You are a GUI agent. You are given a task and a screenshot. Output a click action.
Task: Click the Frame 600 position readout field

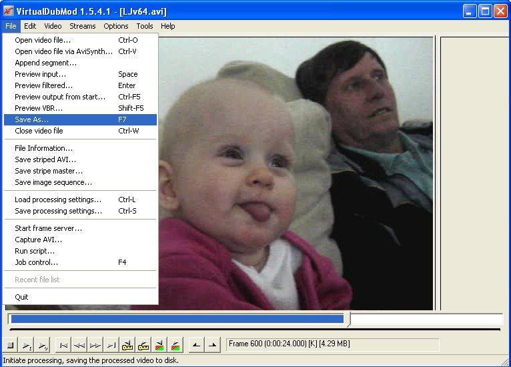pyautogui.click(x=332, y=344)
